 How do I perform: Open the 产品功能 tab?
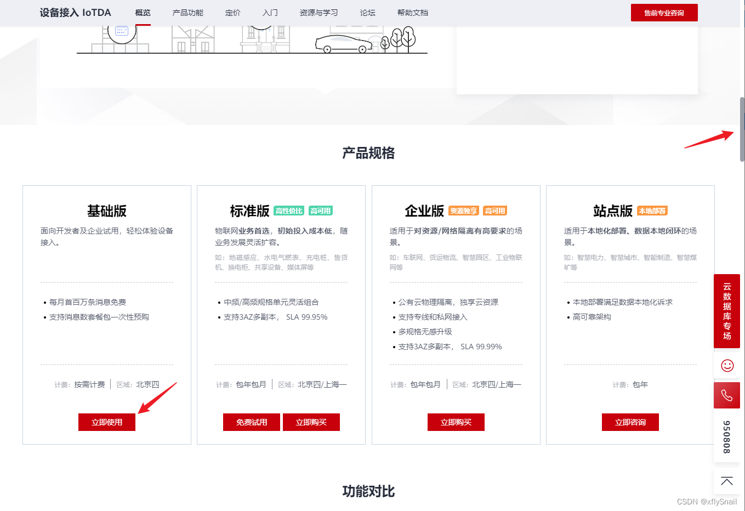(x=188, y=13)
